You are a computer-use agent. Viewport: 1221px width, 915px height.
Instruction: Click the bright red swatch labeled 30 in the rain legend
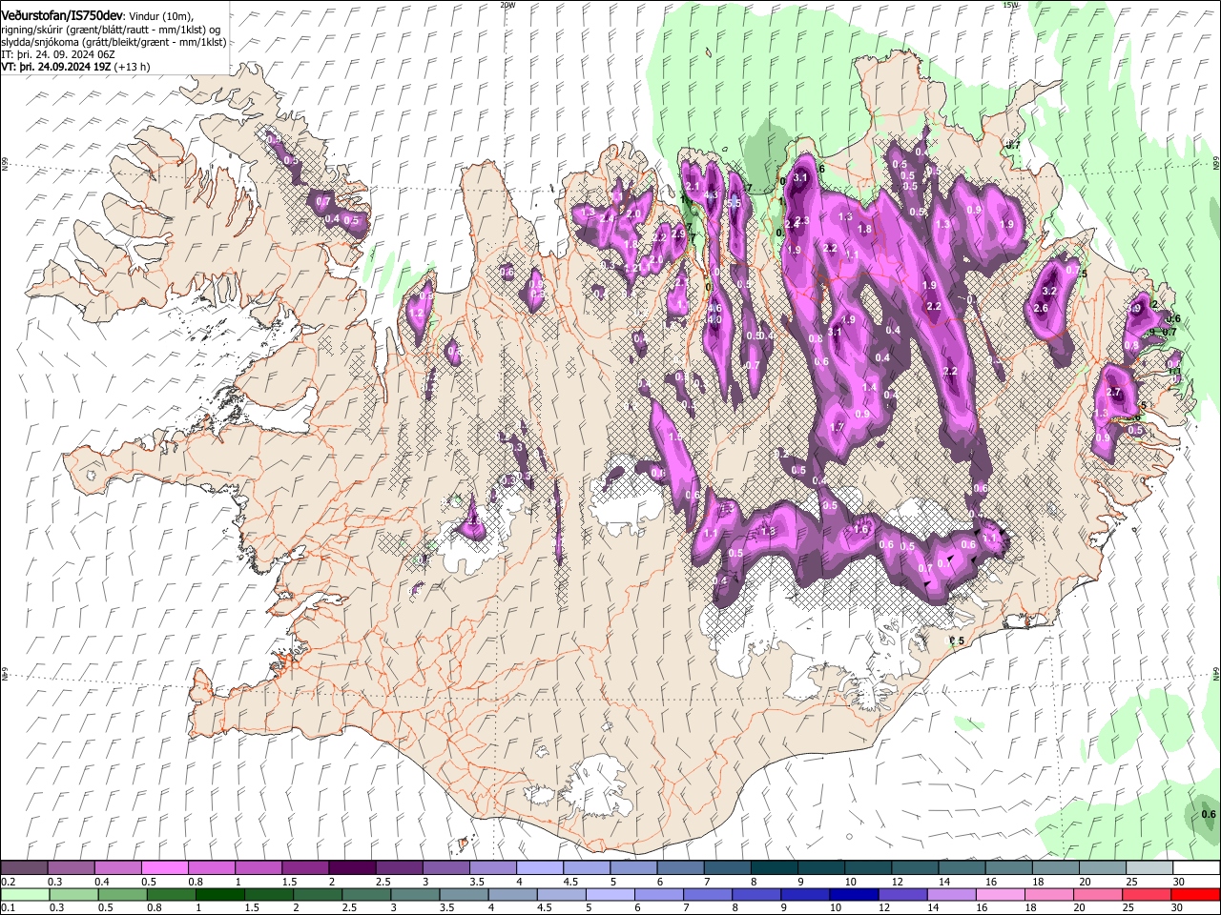[x=1196, y=894]
